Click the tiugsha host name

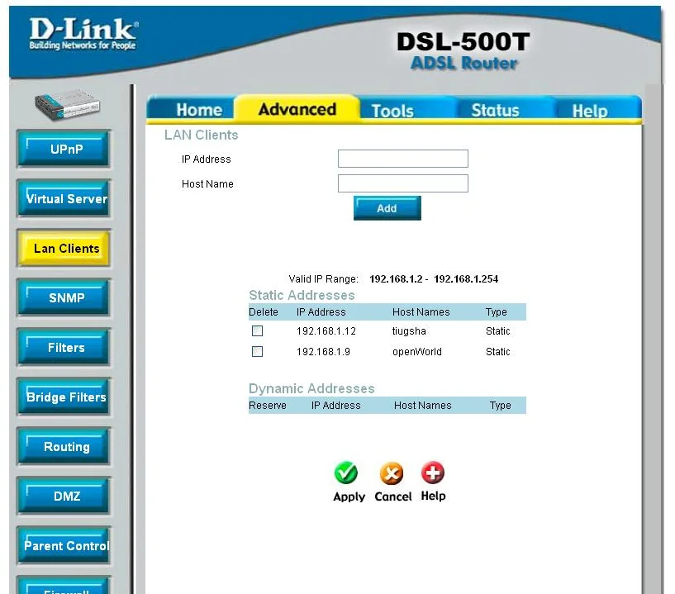coord(409,331)
